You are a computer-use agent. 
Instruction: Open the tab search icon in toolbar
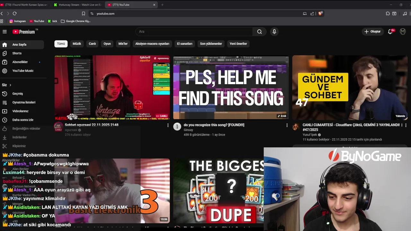pos(394,13)
